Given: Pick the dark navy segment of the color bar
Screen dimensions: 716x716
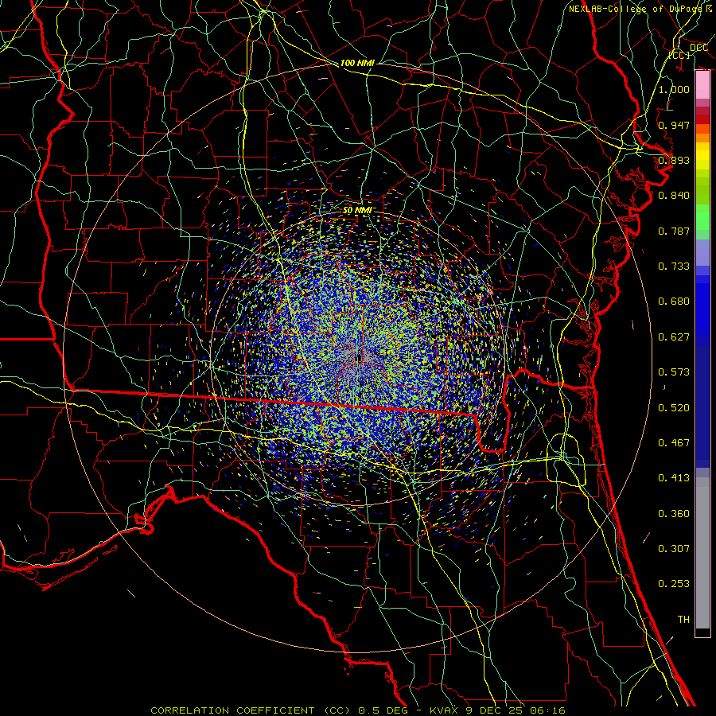Looking at the screenshot, I should (702, 407).
